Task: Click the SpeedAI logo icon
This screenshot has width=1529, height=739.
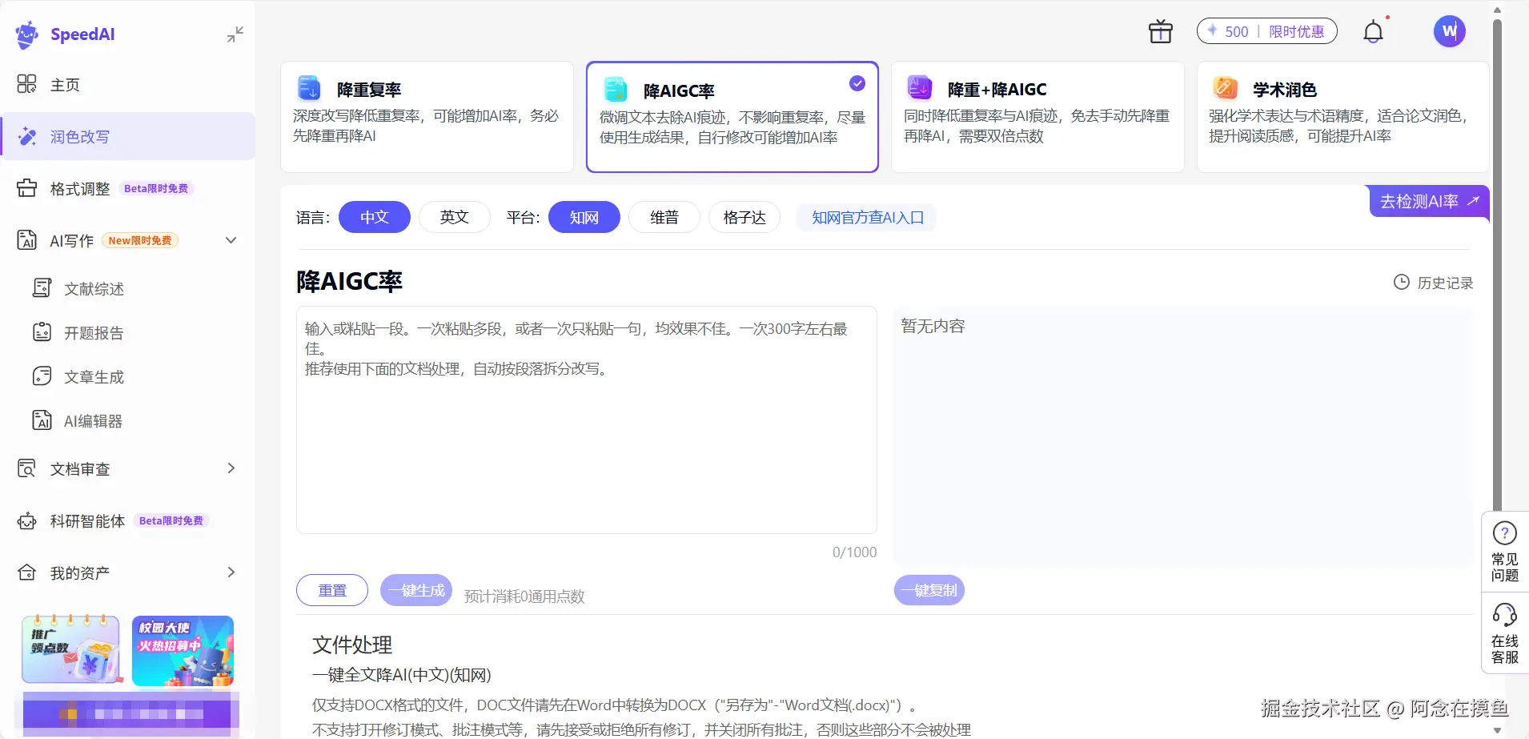Action: click(26, 34)
